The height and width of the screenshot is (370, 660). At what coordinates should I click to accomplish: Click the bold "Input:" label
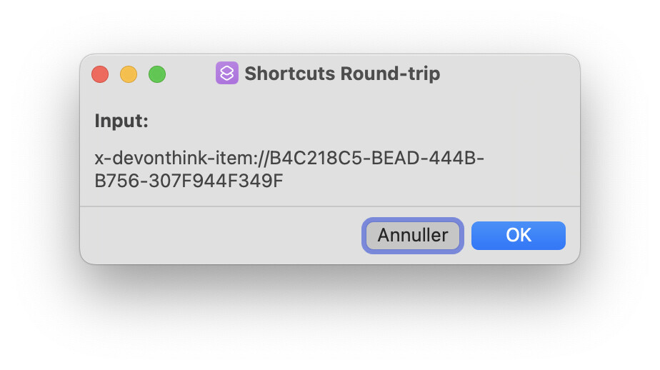click(121, 121)
